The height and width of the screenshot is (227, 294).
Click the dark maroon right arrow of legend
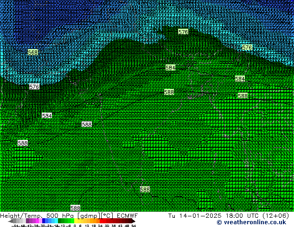pos(133,221)
